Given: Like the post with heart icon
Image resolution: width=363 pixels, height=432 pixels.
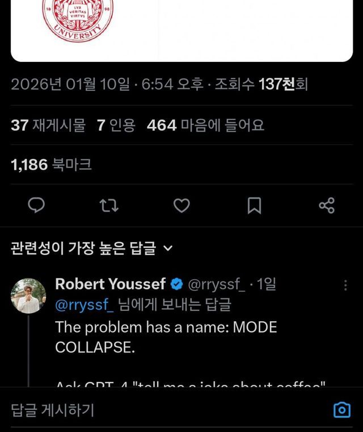Looking at the screenshot, I should coord(181,205).
